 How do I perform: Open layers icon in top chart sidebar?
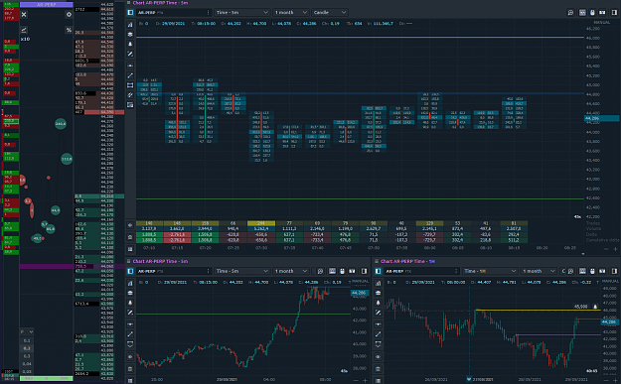(130, 35)
